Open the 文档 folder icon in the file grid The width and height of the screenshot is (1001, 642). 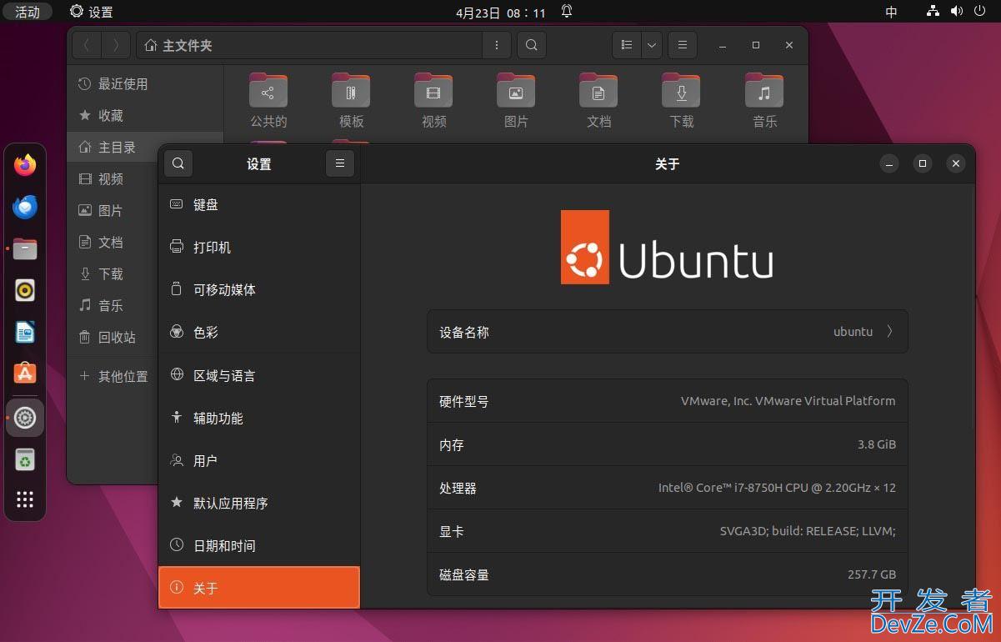click(x=598, y=100)
